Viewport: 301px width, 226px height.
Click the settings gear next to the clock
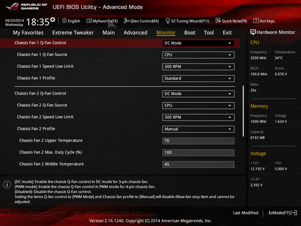[x=53, y=19]
